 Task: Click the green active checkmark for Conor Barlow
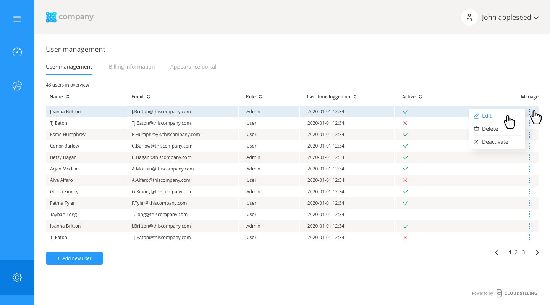(x=406, y=146)
